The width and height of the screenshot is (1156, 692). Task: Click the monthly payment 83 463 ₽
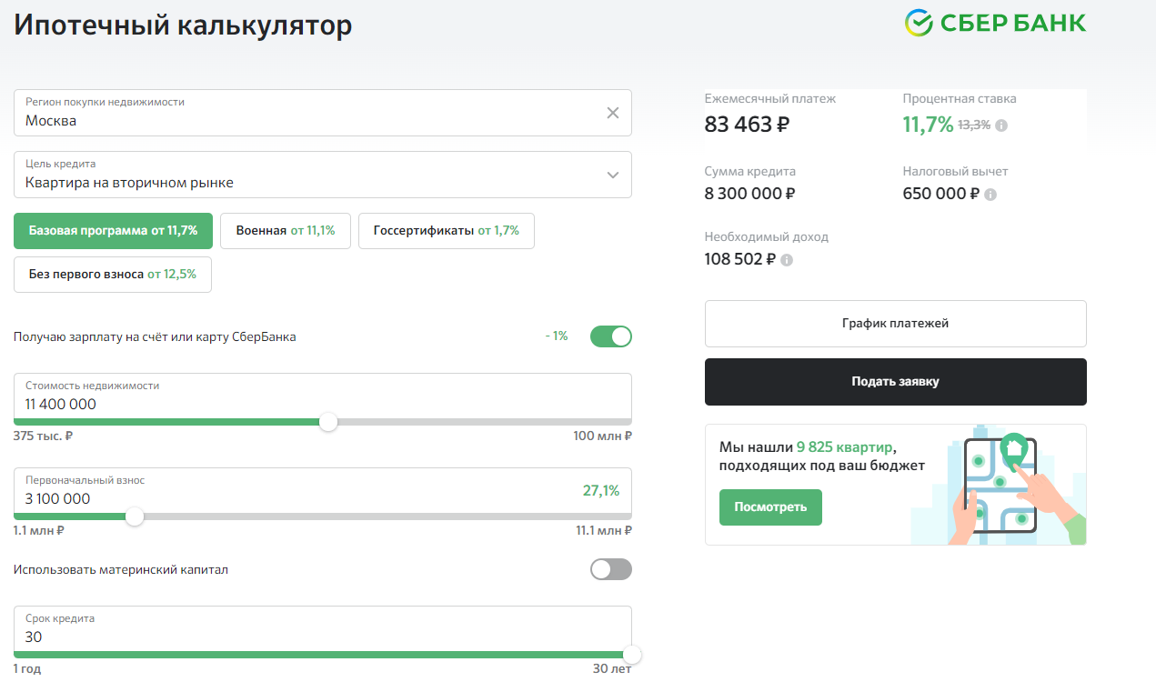(747, 125)
